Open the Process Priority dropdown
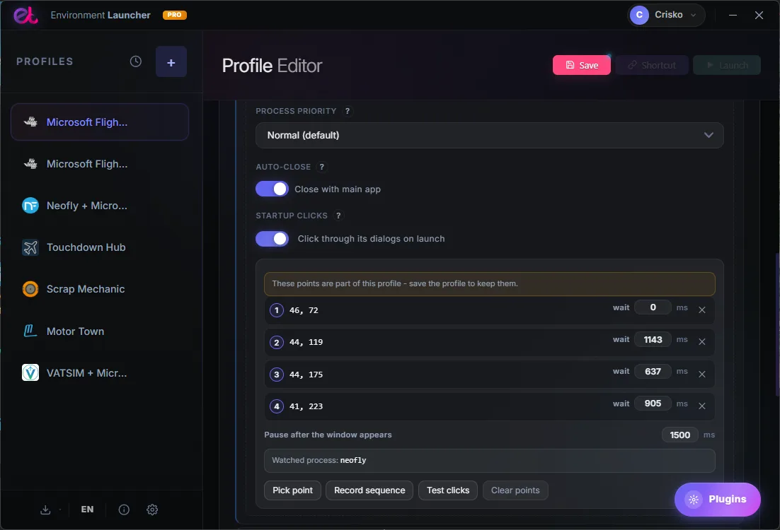780x530 pixels. (490, 135)
